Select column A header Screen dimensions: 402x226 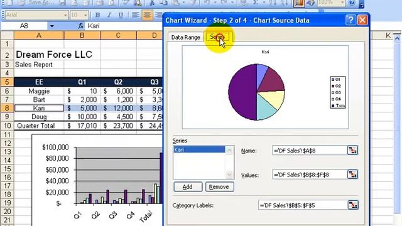[39, 35]
